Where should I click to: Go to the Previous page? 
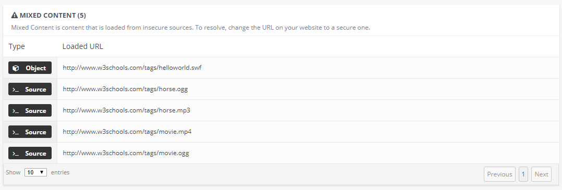[499, 174]
